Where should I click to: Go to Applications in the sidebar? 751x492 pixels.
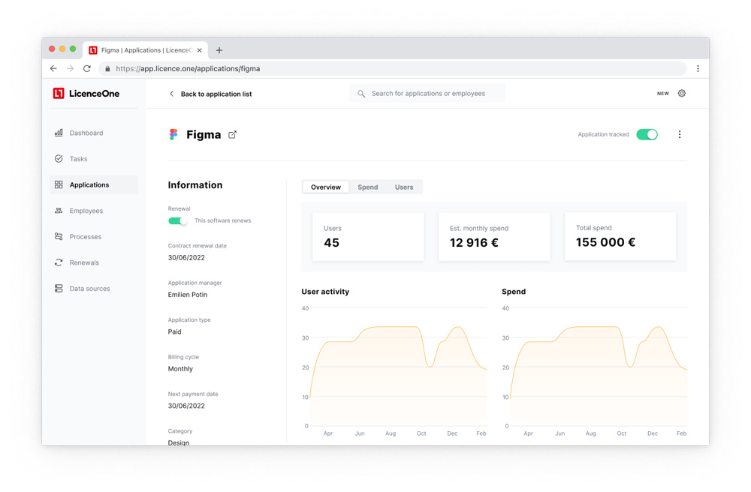coord(93,184)
